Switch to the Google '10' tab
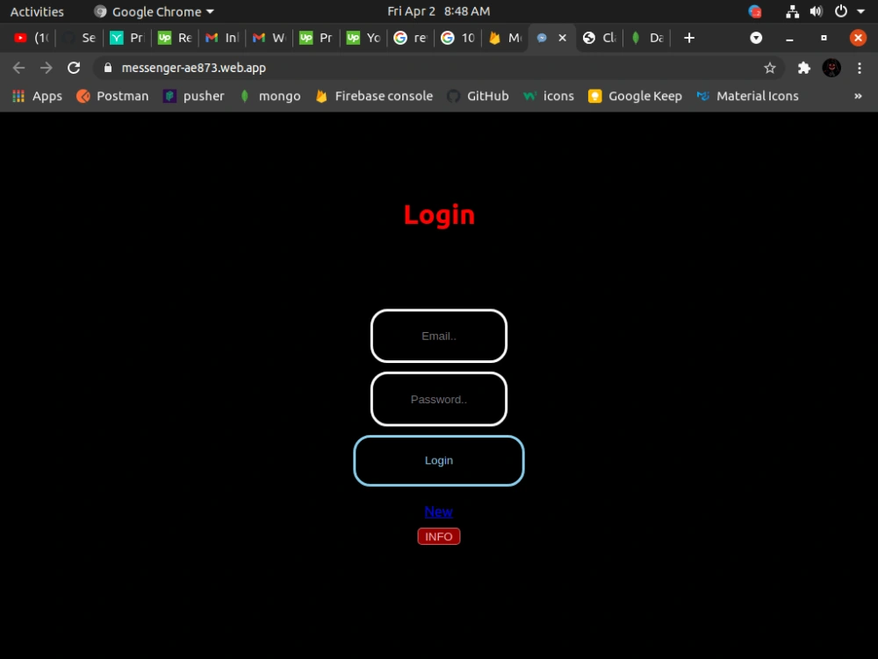The height and width of the screenshot is (659, 878). pos(457,38)
